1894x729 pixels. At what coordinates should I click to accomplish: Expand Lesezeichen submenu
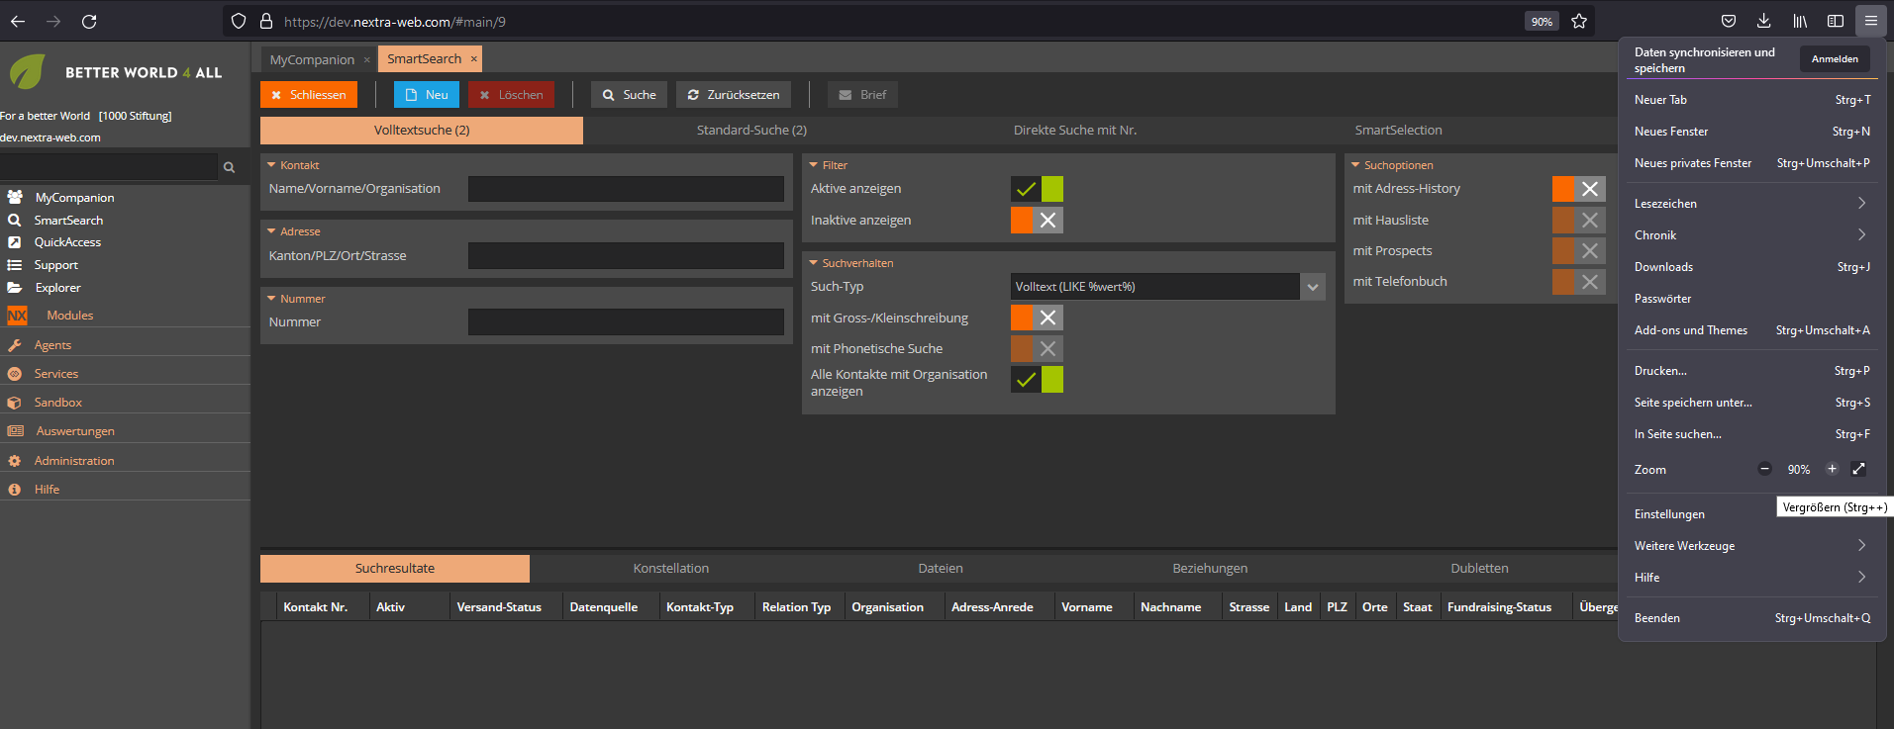(1861, 203)
